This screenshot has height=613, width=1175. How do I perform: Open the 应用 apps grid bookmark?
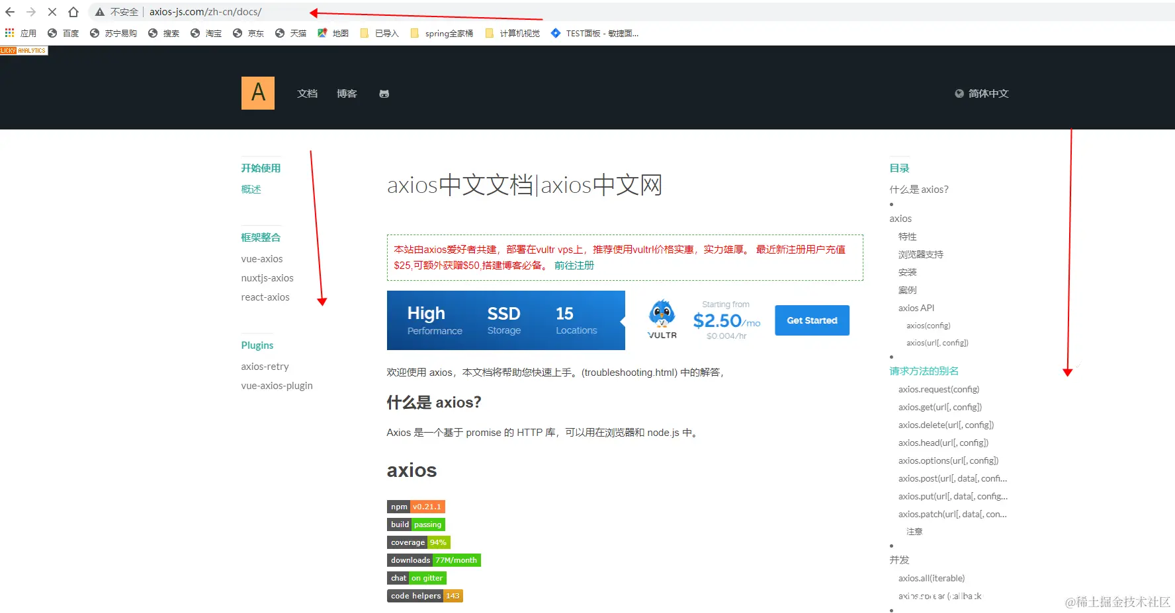point(21,33)
